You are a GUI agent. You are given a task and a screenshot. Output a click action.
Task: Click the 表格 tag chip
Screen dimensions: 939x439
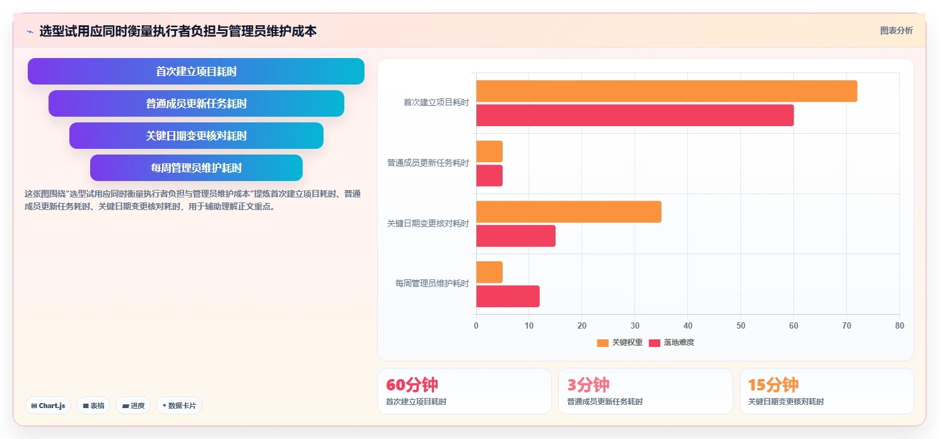[94, 406]
